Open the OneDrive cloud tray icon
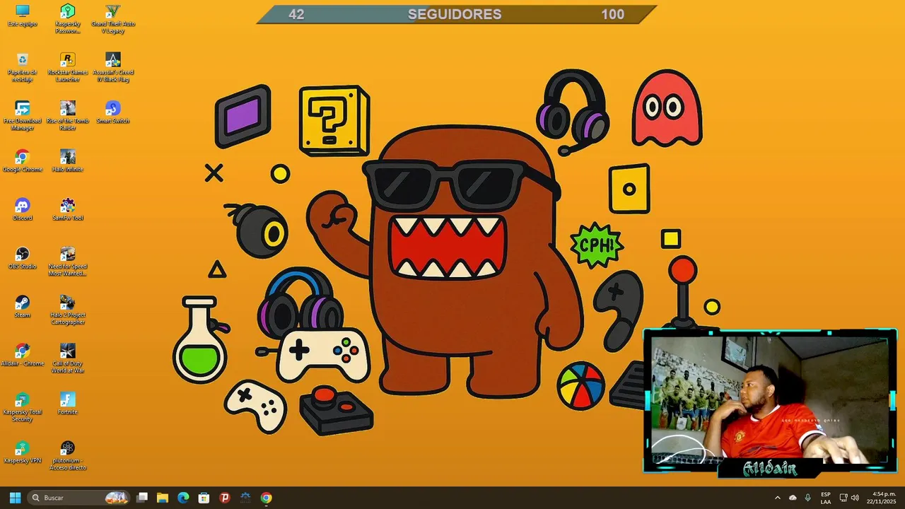Viewport: 905px width, 509px height. pyautogui.click(x=793, y=498)
